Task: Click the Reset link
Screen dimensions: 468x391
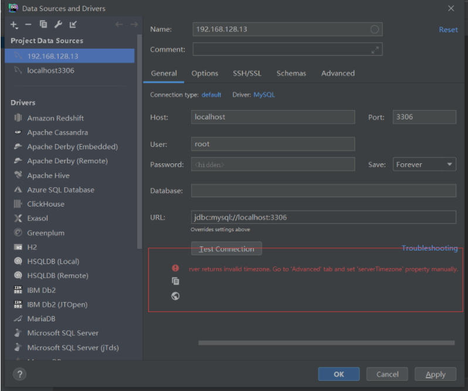Action: pyautogui.click(x=448, y=30)
